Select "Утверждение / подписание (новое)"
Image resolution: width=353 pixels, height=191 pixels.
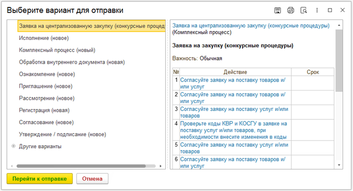63,135
